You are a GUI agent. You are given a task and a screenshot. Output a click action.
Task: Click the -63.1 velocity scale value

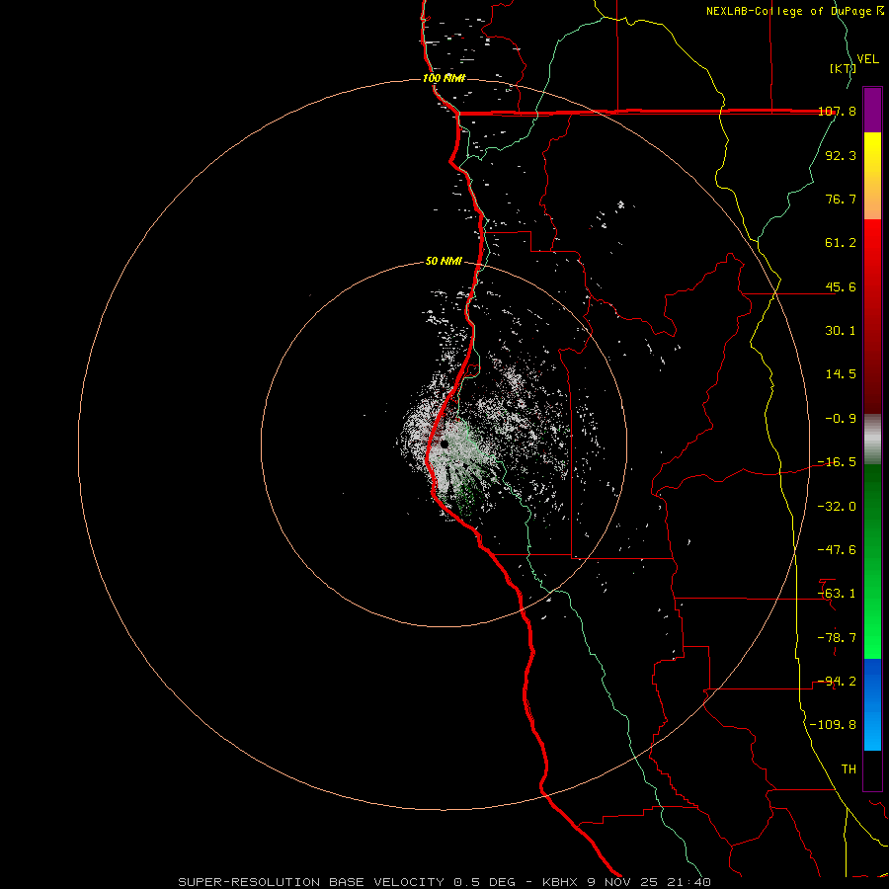point(837,594)
